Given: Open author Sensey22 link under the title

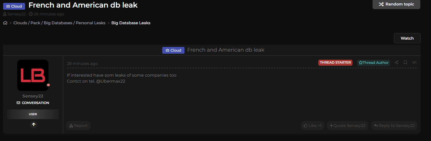Looking at the screenshot, I should (x=16, y=14).
